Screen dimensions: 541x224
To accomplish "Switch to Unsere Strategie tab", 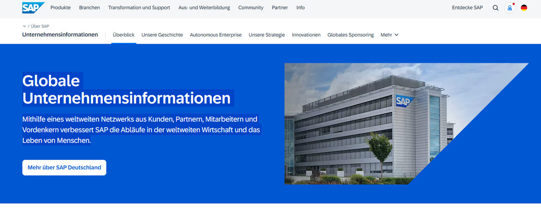I will 267,35.
